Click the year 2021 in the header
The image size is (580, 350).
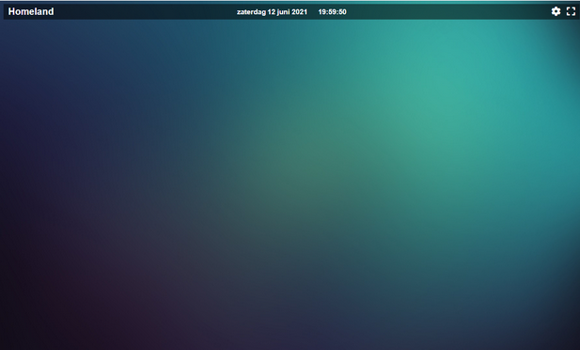click(x=299, y=12)
